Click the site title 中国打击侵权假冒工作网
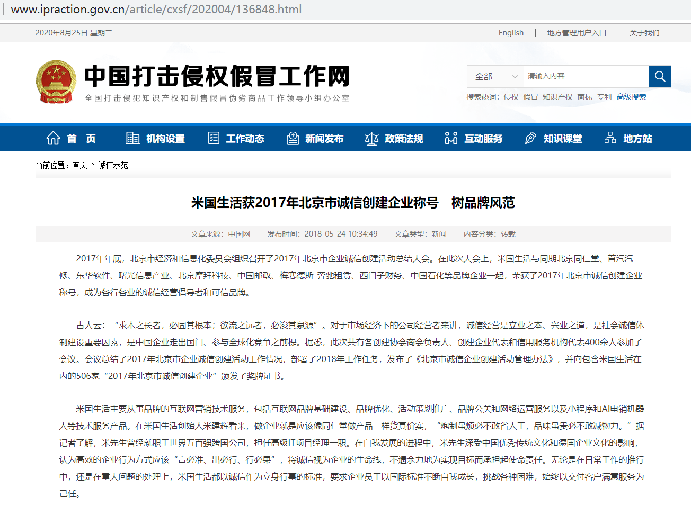The image size is (691, 506). 217,76
